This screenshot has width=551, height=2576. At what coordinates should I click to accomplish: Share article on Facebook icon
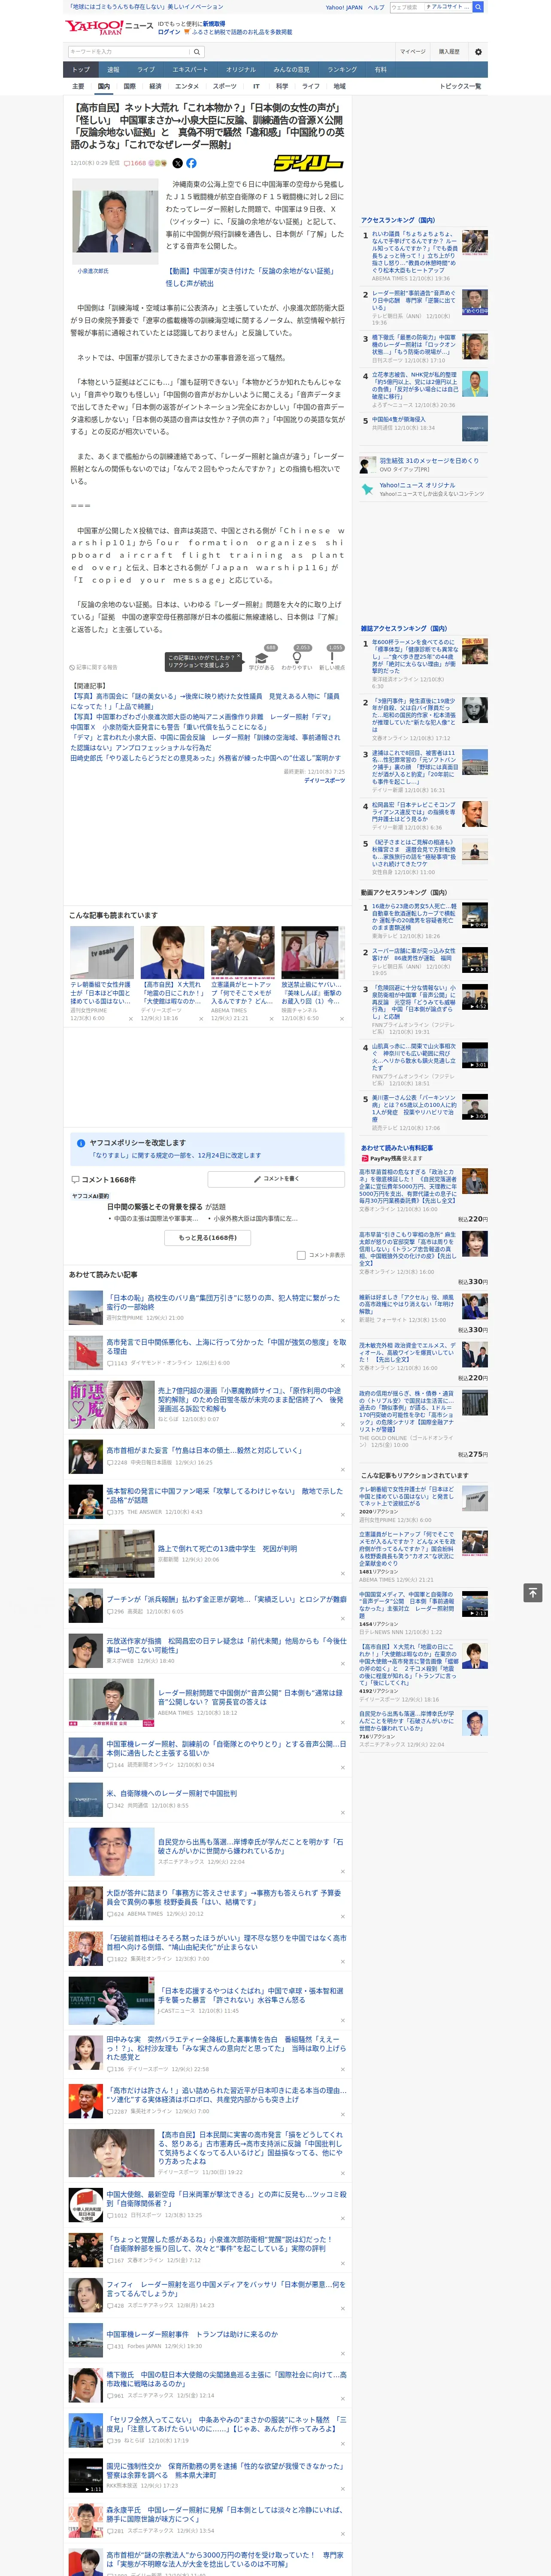pyautogui.click(x=191, y=163)
